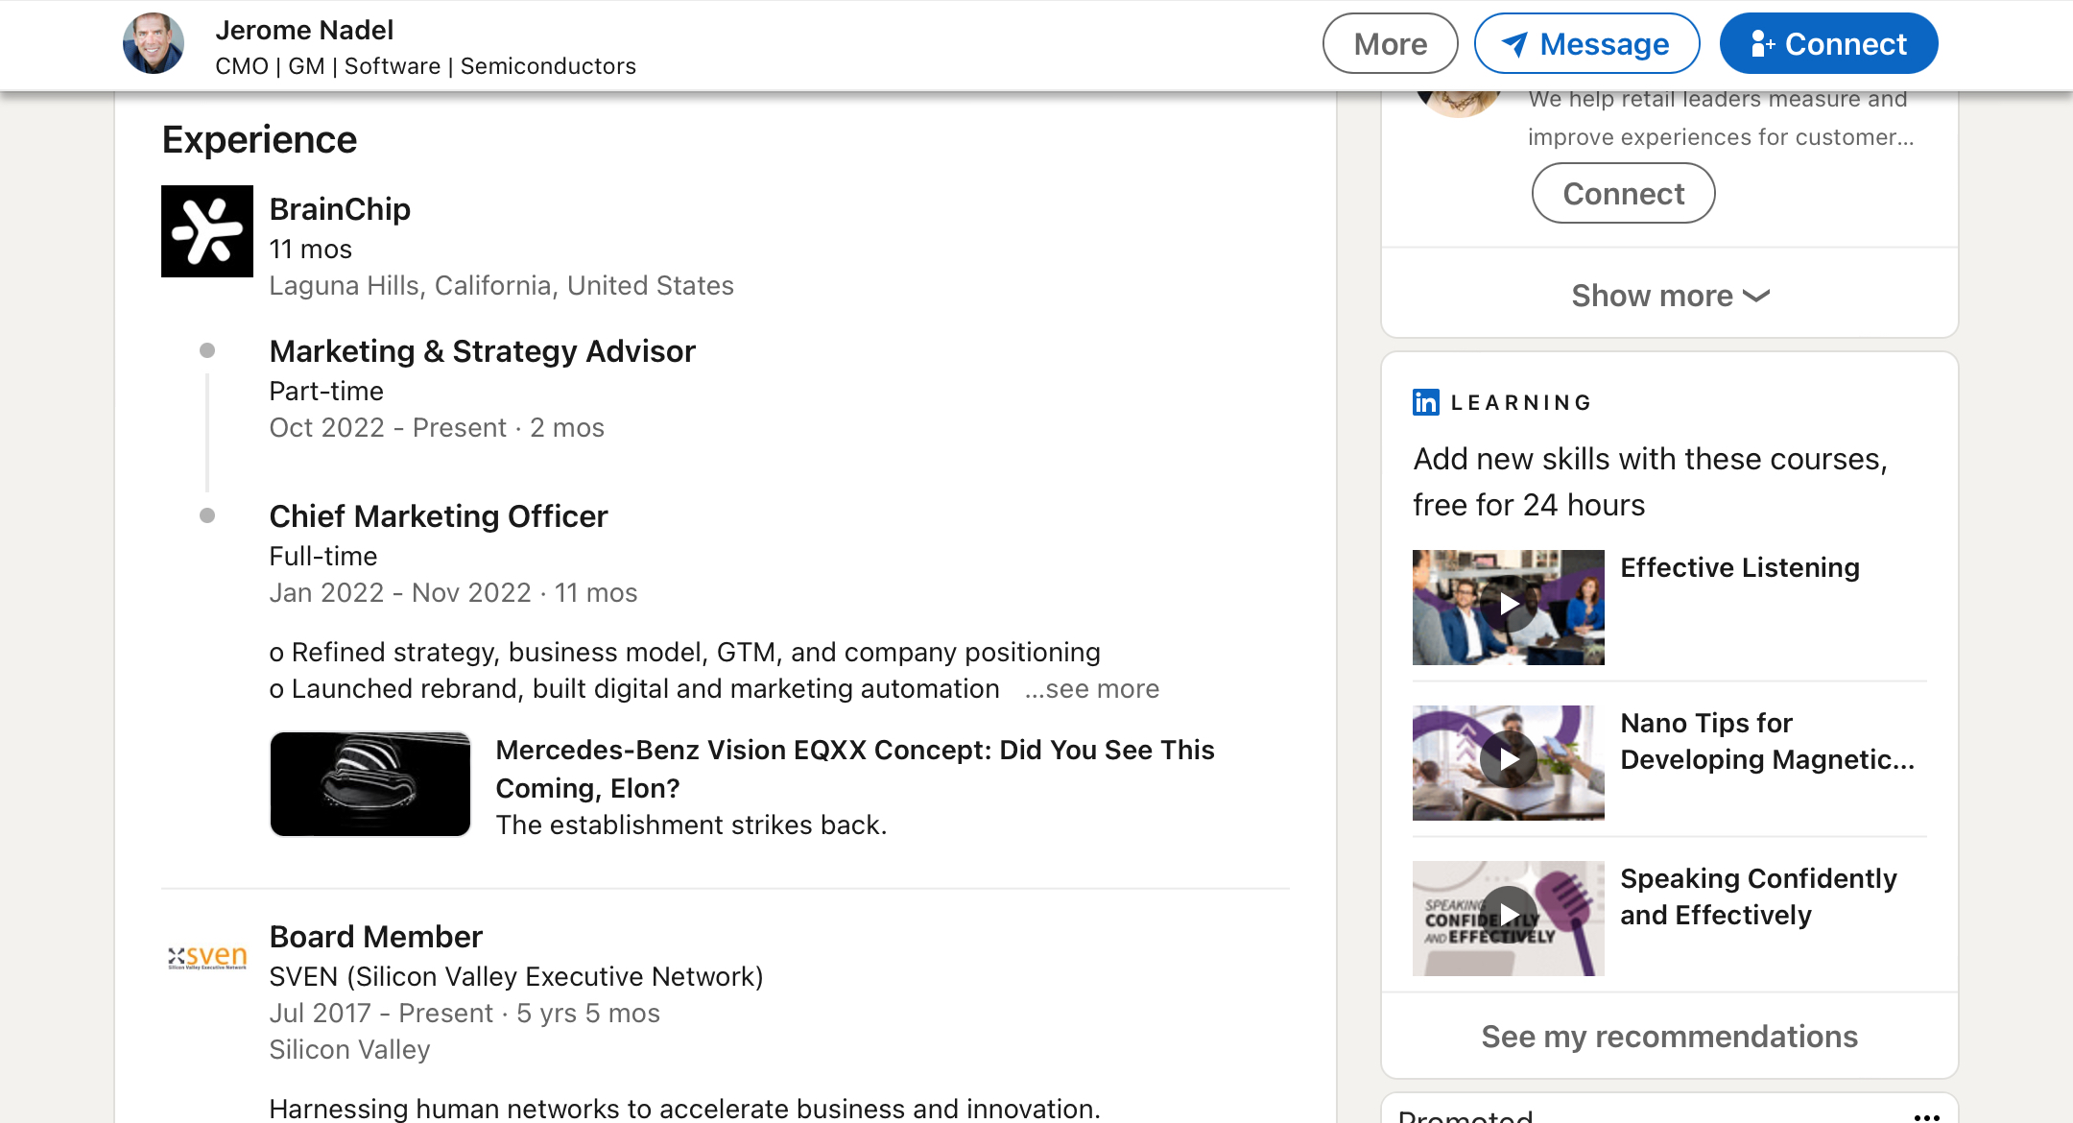Play Speaking Confidently and Effectively video
The width and height of the screenshot is (2073, 1123).
pyautogui.click(x=1508, y=918)
